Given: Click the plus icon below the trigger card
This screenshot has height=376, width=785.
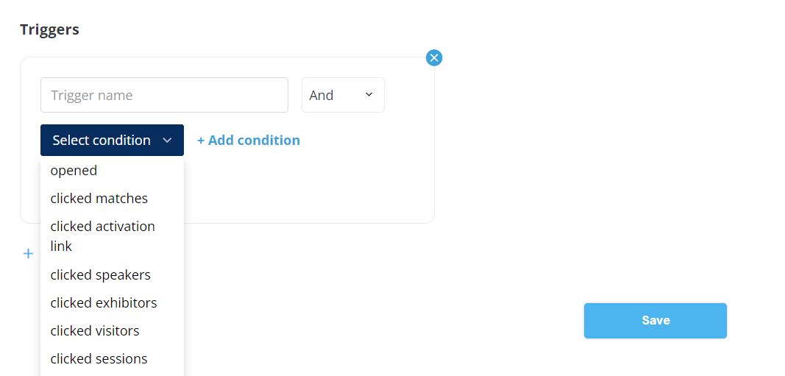Looking at the screenshot, I should (x=29, y=254).
